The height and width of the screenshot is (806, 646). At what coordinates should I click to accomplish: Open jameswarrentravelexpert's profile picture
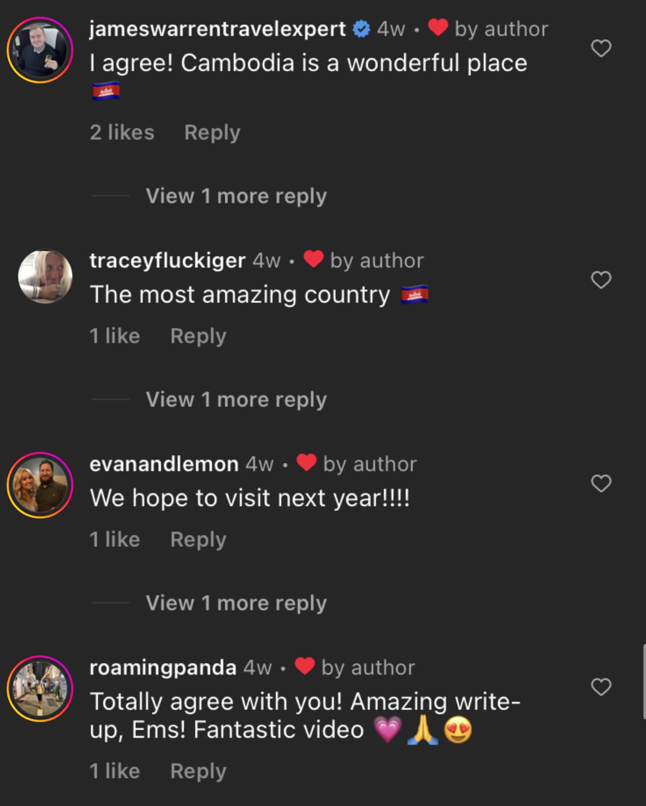tap(40, 50)
